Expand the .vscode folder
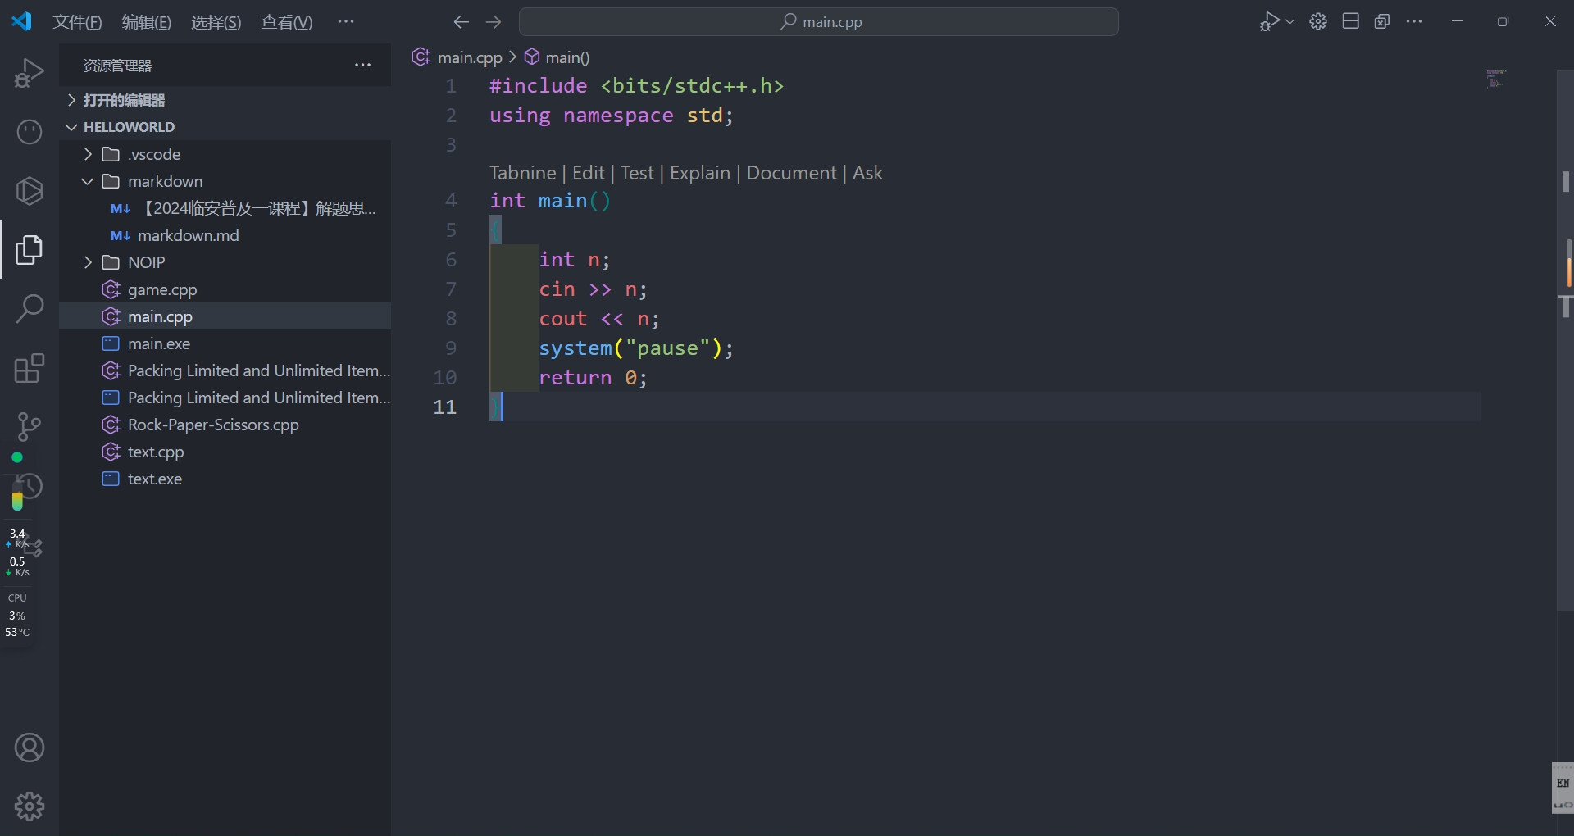 (153, 154)
